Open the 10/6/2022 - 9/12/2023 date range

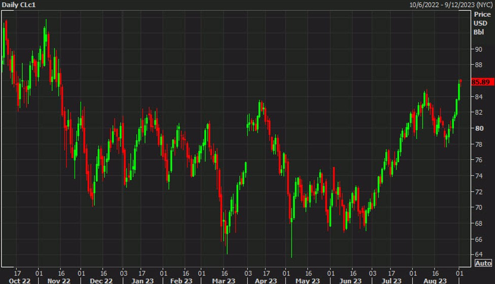(x=451, y=5)
